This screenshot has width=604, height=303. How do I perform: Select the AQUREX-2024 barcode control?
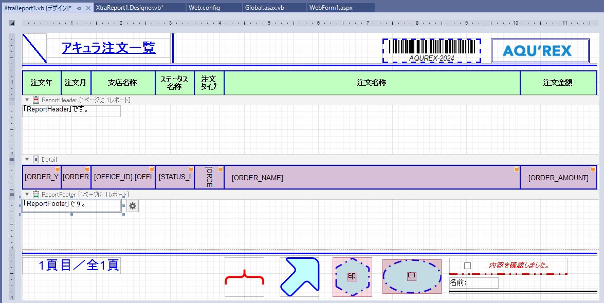click(431, 51)
